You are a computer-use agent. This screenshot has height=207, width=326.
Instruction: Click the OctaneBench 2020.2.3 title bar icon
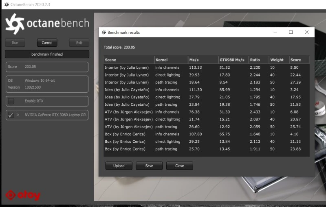pos(7,4)
